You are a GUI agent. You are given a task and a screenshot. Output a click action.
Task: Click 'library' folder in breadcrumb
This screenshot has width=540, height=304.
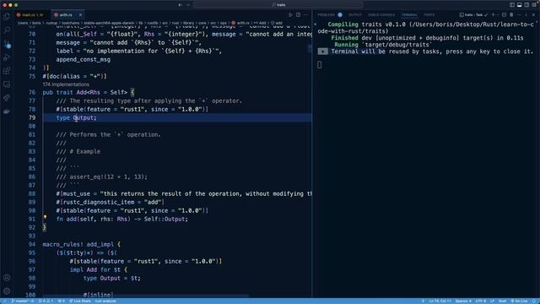tap(188, 23)
